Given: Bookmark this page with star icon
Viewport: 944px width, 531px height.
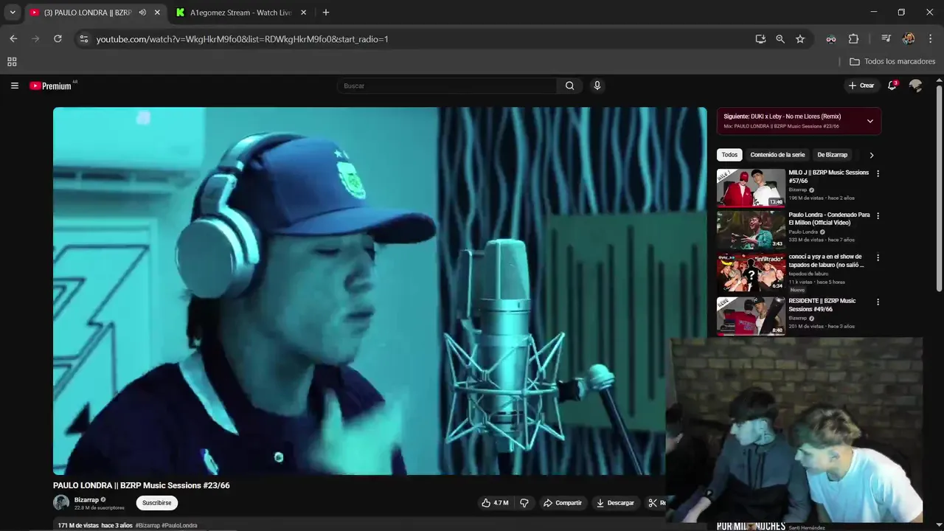Looking at the screenshot, I should [x=800, y=39].
